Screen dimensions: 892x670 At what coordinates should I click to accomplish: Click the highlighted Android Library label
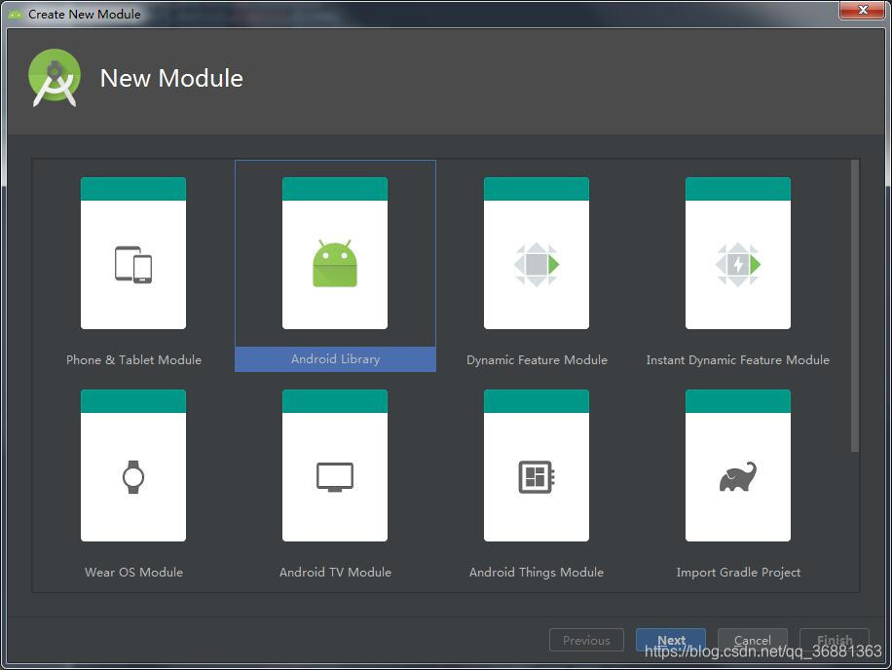click(335, 358)
